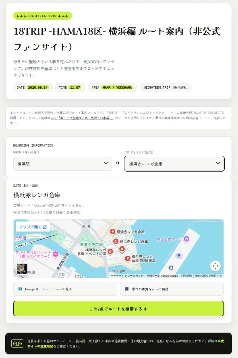Click BOARDING INFORMATION label

pos(33,145)
